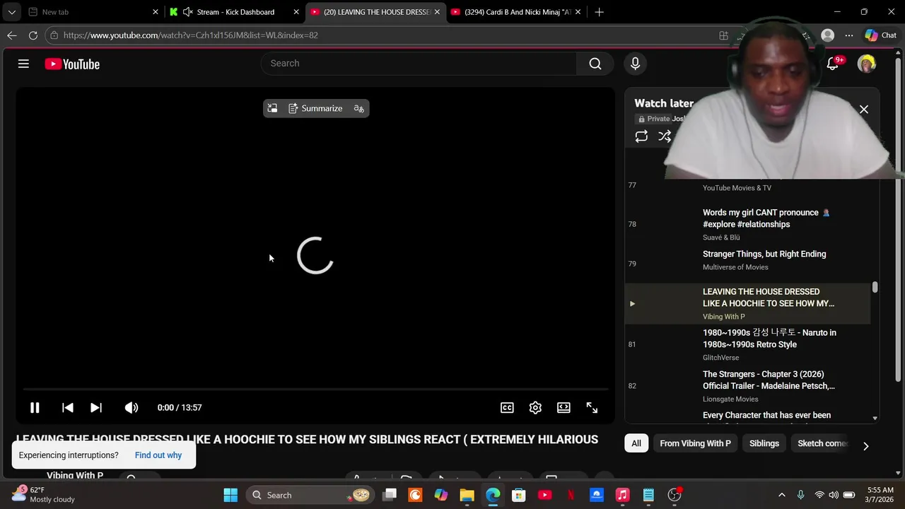The image size is (905, 509).
Task: Switch to the Cardi B And Nicki Minaj tab
Action: (516, 12)
